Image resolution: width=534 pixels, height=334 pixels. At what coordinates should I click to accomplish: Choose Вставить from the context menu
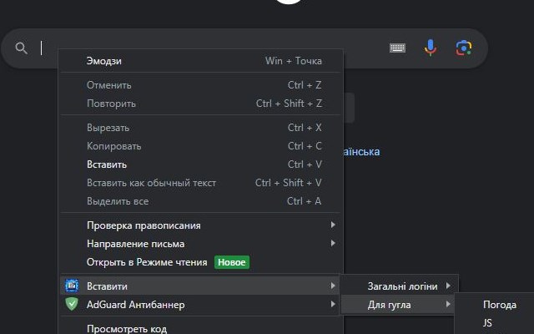tap(107, 164)
